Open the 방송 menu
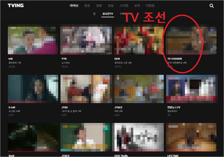Viewport: 224px width, 157px height. tap(87, 6)
